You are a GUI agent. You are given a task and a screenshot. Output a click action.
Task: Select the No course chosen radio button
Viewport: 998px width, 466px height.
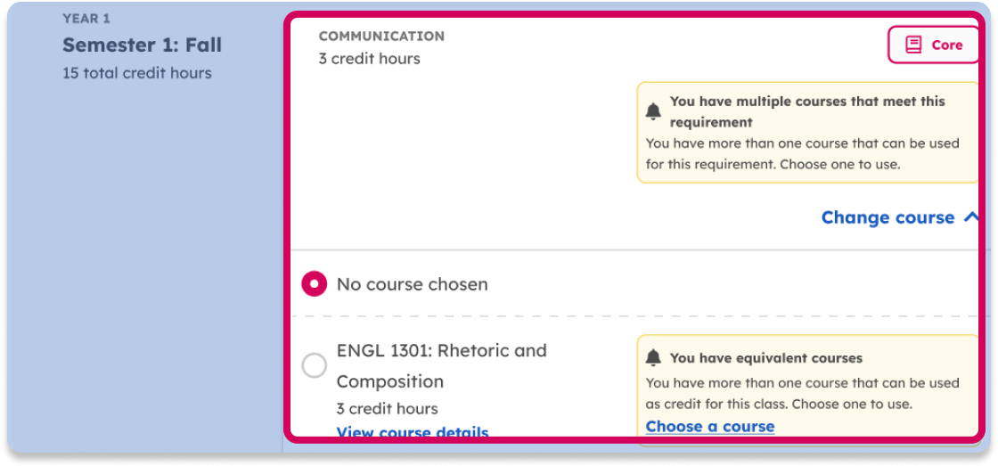[x=314, y=284]
